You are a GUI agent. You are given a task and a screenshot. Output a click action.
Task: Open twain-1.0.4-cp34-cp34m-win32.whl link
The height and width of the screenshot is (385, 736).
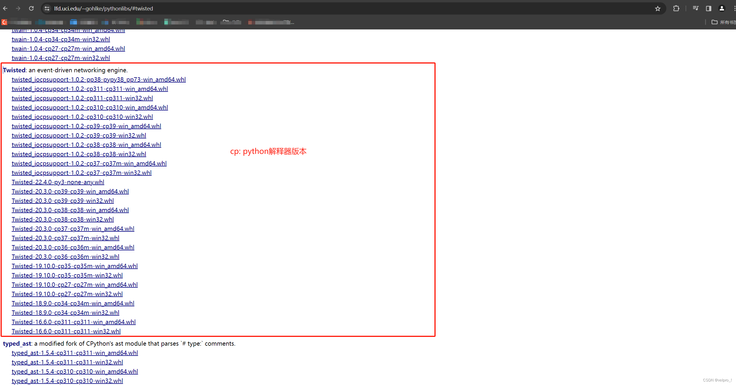(x=61, y=39)
